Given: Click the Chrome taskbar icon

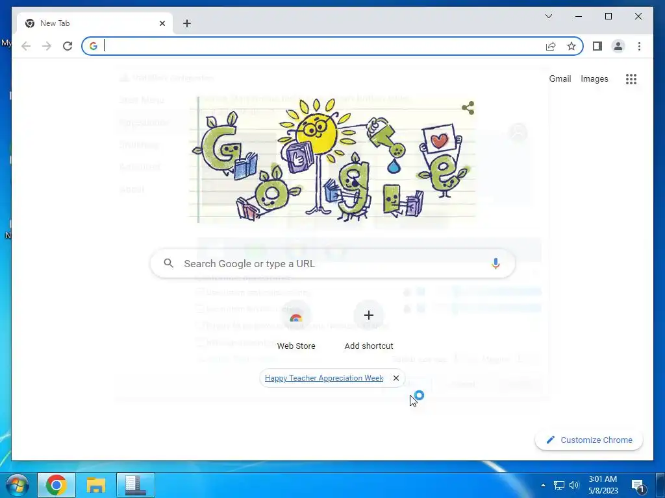Looking at the screenshot, I should 56,485.
